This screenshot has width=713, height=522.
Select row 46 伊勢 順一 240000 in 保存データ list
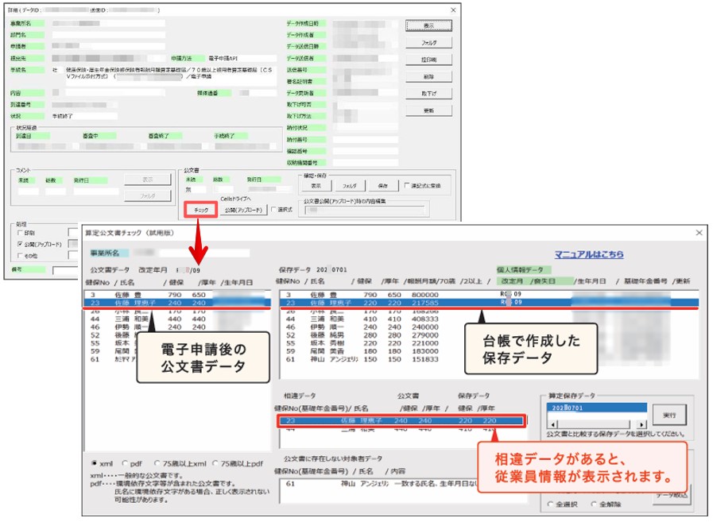(x=489, y=327)
